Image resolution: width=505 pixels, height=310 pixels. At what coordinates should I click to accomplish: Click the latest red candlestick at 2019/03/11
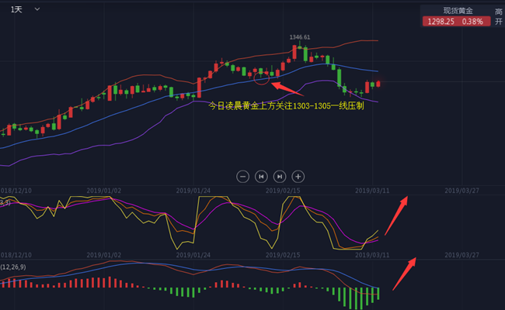click(378, 84)
